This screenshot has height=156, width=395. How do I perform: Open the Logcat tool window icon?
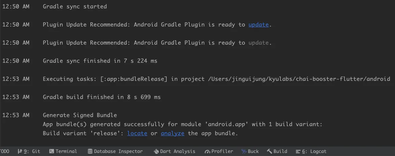(x=298, y=151)
